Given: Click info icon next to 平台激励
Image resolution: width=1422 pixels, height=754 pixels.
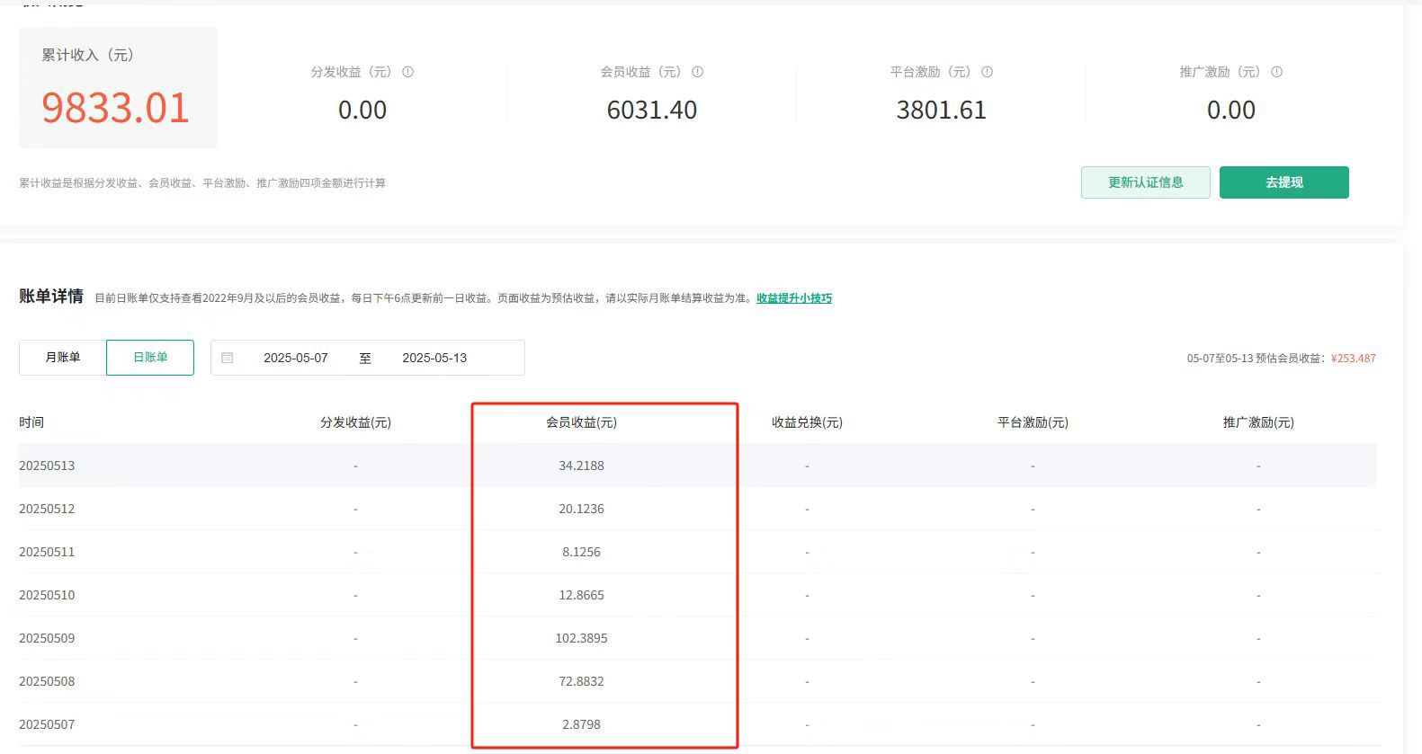Looking at the screenshot, I should (x=987, y=72).
